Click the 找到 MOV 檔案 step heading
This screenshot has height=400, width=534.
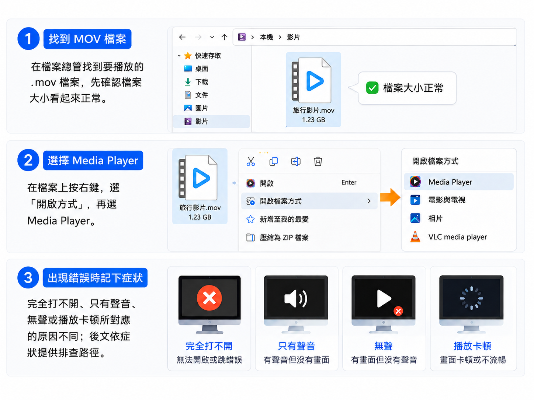tap(87, 39)
